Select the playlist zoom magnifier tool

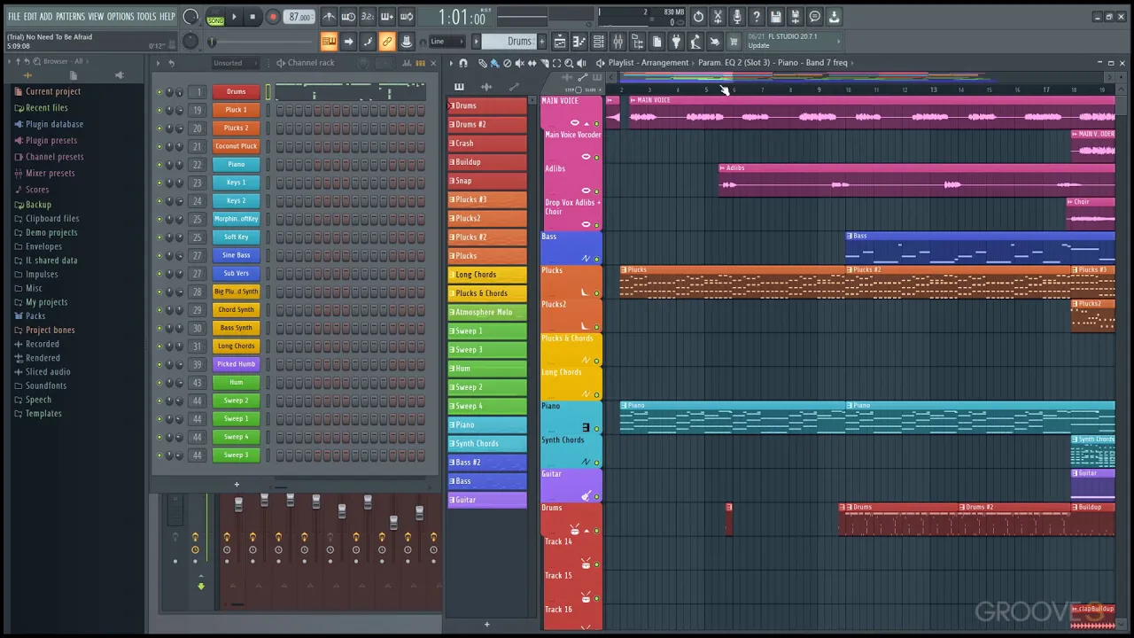[x=569, y=63]
